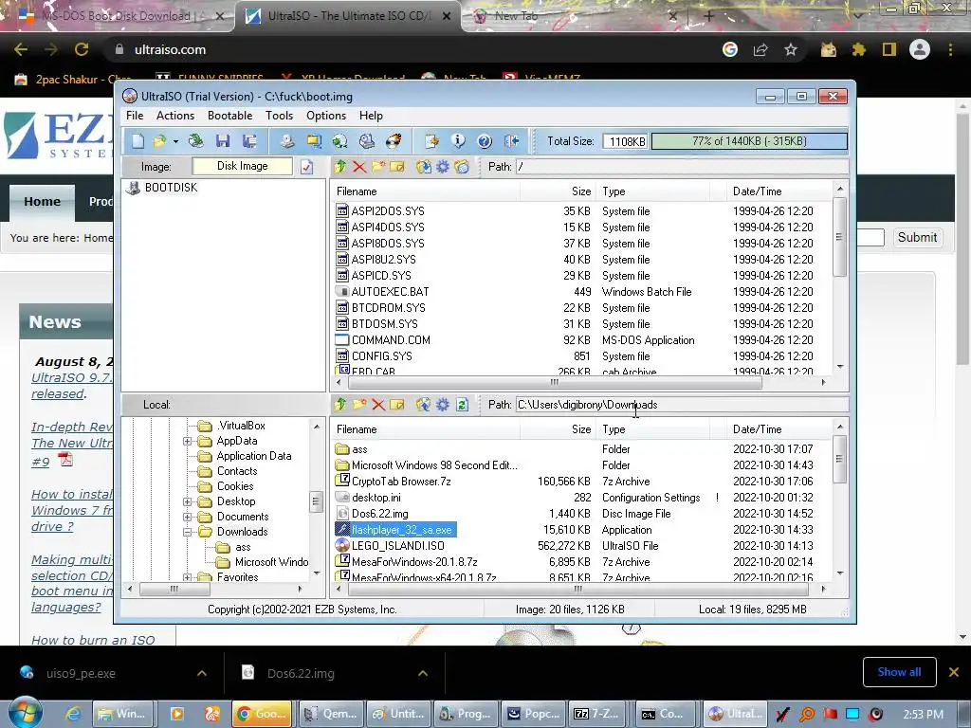971x728 pixels.
Task: Expand the AppData folder tree node
Action: coord(187,442)
